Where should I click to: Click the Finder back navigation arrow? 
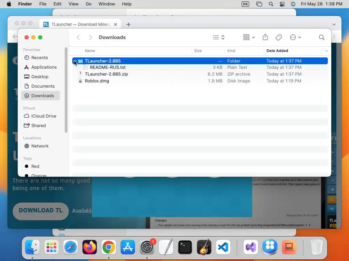click(x=78, y=37)
